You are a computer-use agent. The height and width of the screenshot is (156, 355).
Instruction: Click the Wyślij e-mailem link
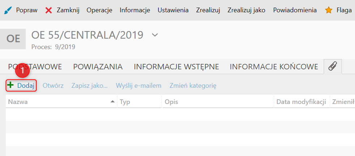138,86
